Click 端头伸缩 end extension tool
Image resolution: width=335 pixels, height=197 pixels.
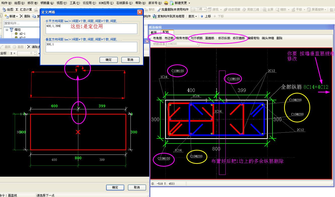(x=268, y=38)
